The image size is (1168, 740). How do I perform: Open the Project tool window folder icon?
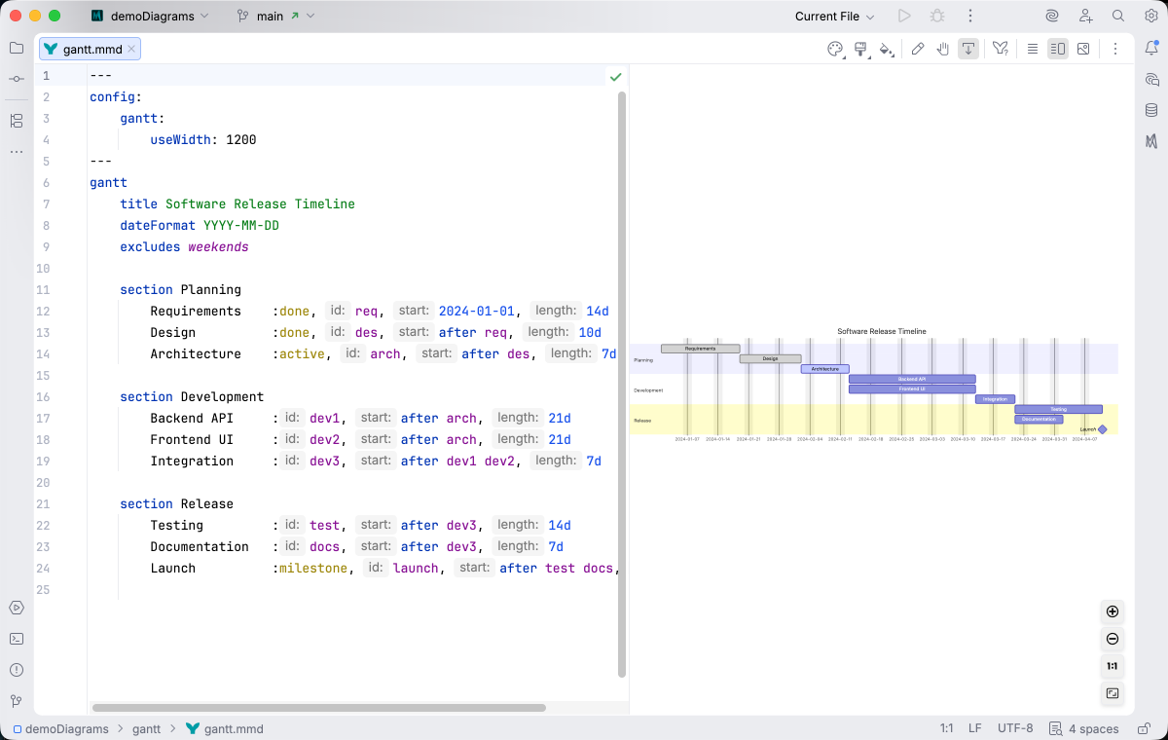pos(17,48)
